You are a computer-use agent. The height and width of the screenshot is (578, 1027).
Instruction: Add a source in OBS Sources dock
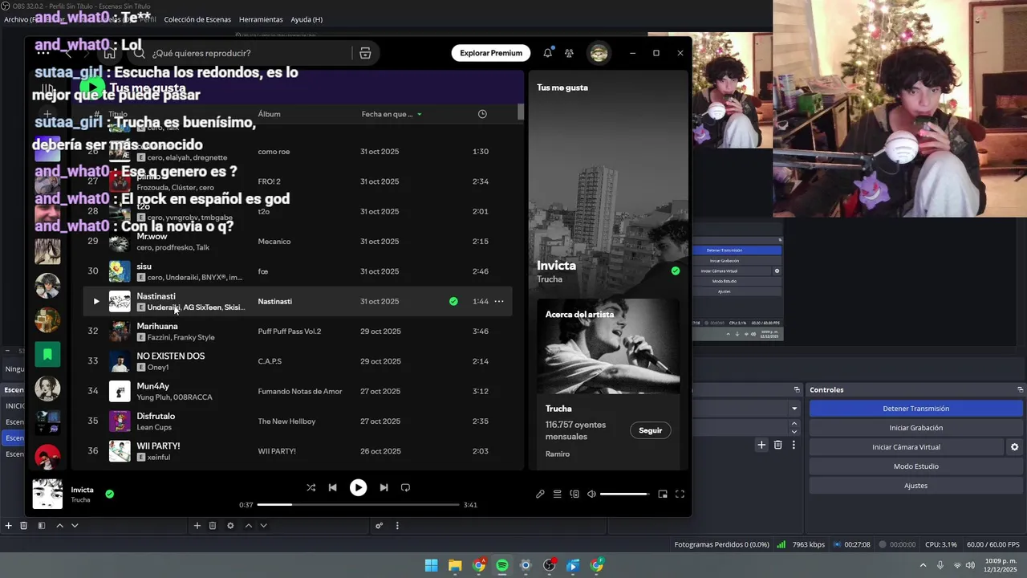pos(197,526)
